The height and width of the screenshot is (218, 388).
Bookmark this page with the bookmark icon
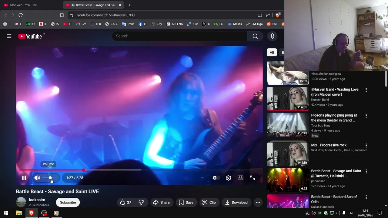click(62, 15)
